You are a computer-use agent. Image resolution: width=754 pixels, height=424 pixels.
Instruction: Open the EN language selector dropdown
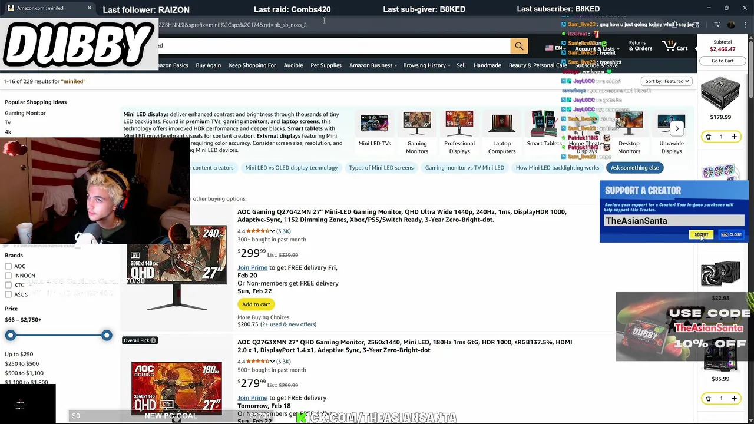554,48
